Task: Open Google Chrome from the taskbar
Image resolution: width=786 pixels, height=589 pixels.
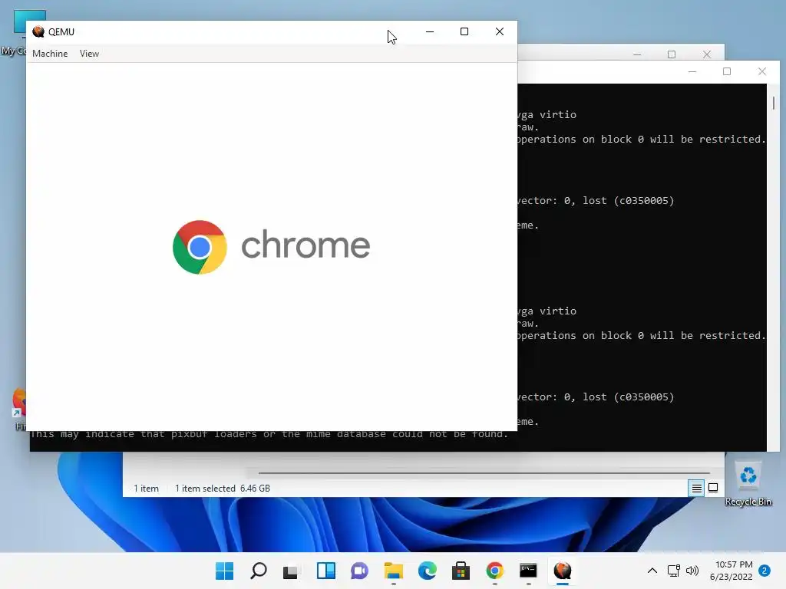Action: 495,571
